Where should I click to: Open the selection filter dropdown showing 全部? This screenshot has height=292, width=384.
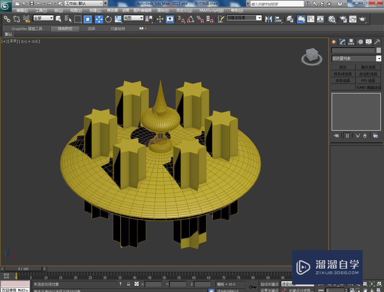(x=43, y=18)
